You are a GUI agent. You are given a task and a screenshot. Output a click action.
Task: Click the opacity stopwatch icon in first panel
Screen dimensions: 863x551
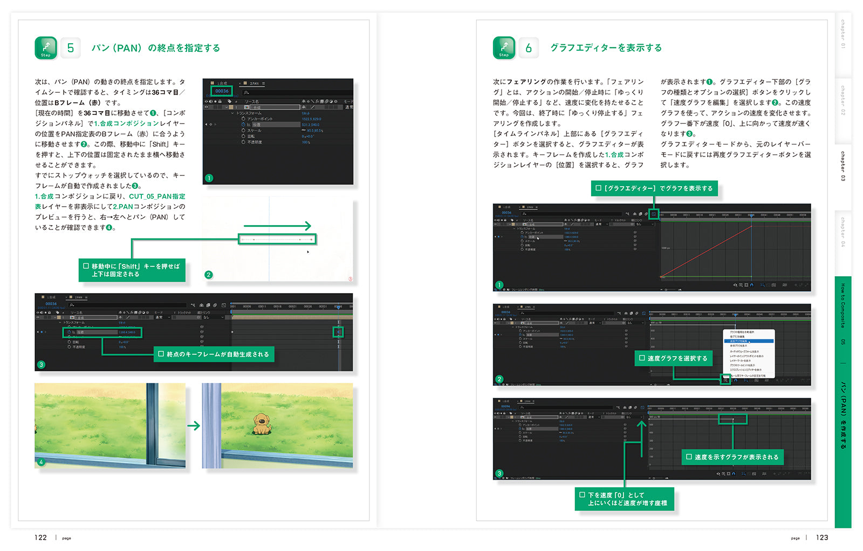coord(243,142)
